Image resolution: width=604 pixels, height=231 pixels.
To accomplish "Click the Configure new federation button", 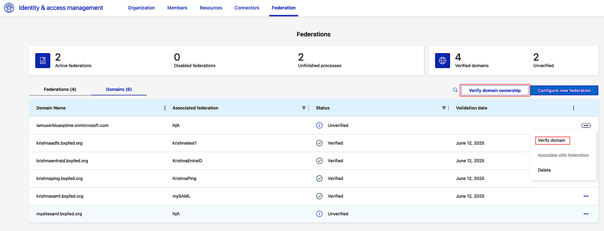I will point(564,90).
